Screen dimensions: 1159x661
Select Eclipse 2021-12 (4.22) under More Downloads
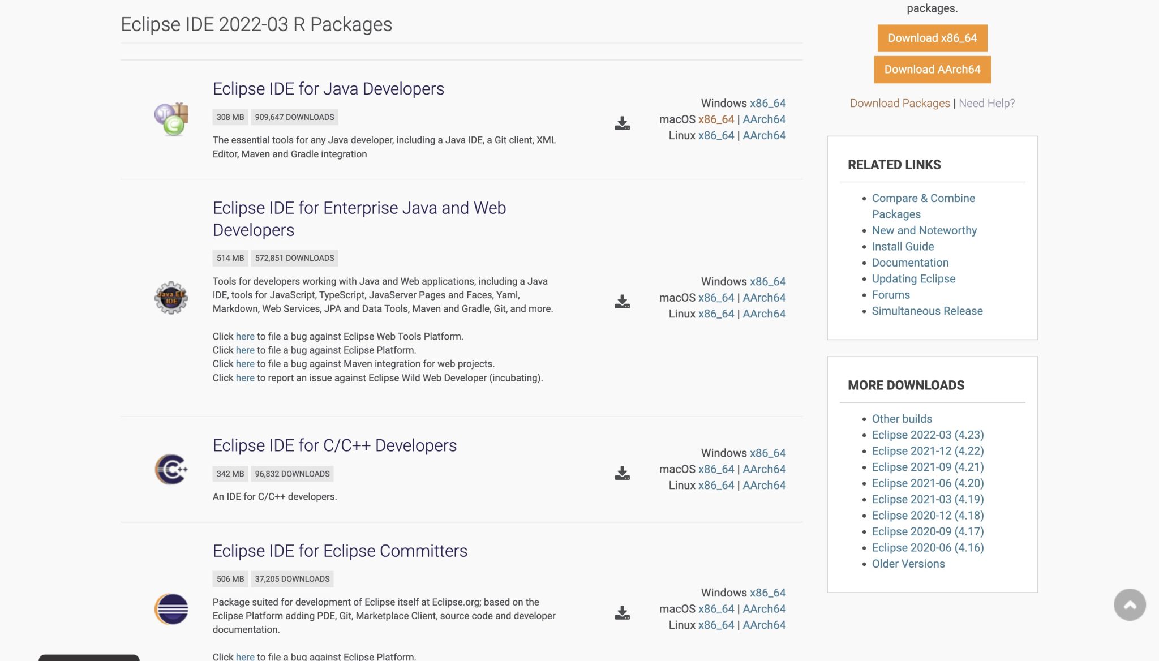pyautogui.click(x=928, y=451)
